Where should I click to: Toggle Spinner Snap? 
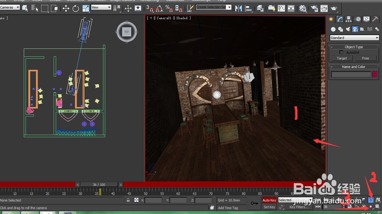coord(178,8)
